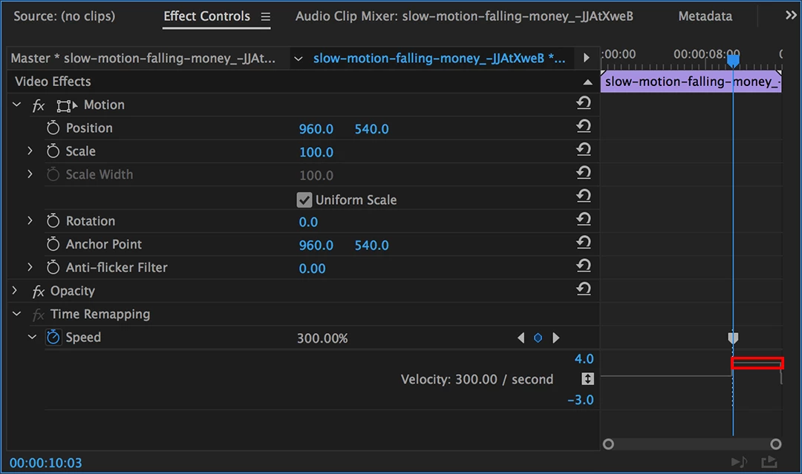
Task: Click the right zoom scroll handle
Action: point(776,444)
